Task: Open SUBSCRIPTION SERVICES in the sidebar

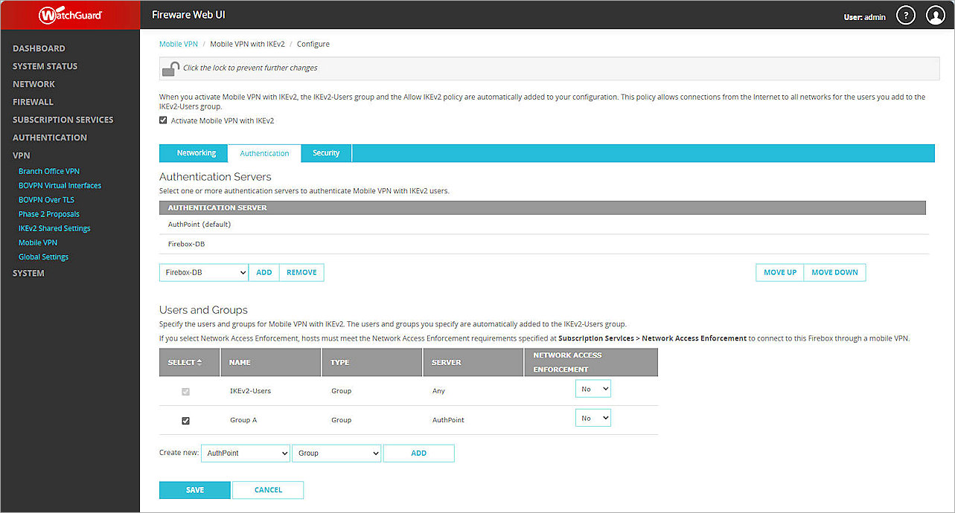Action: pos(63,119)
